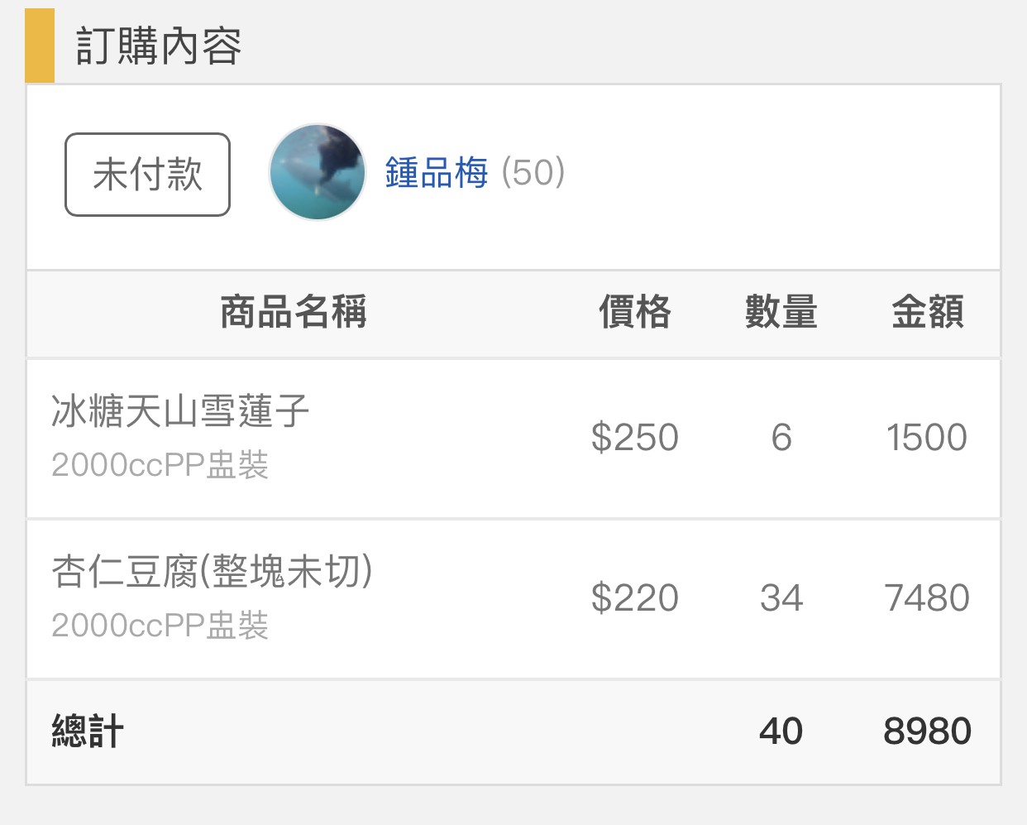Click the quantity 34 cell
Screen dimensions: 1027x825
[x=781, y=598]
